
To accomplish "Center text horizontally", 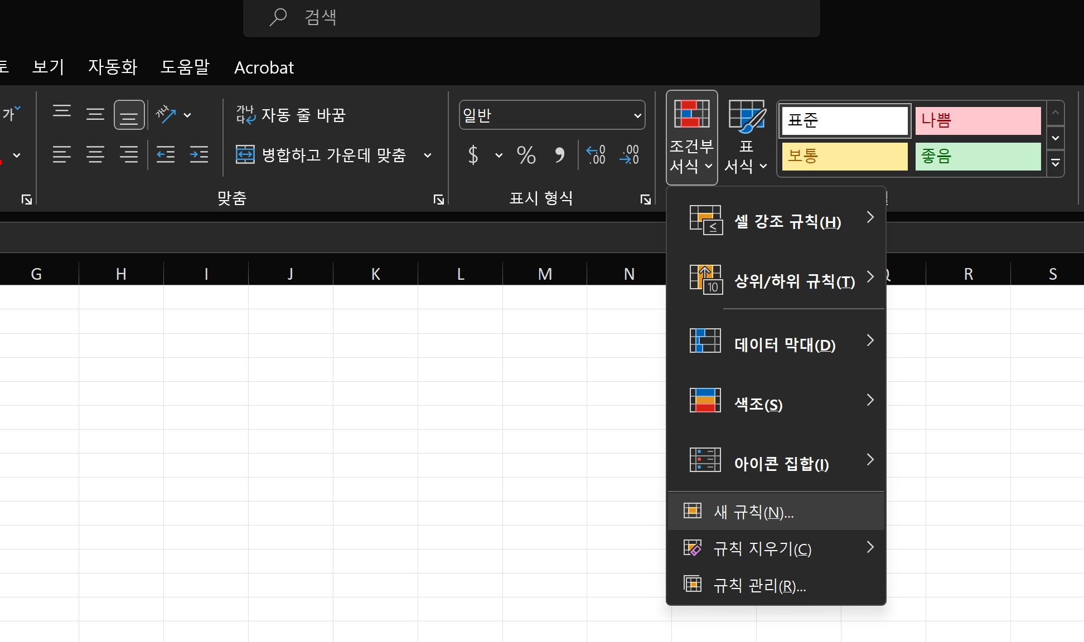I will pos(95,154).
